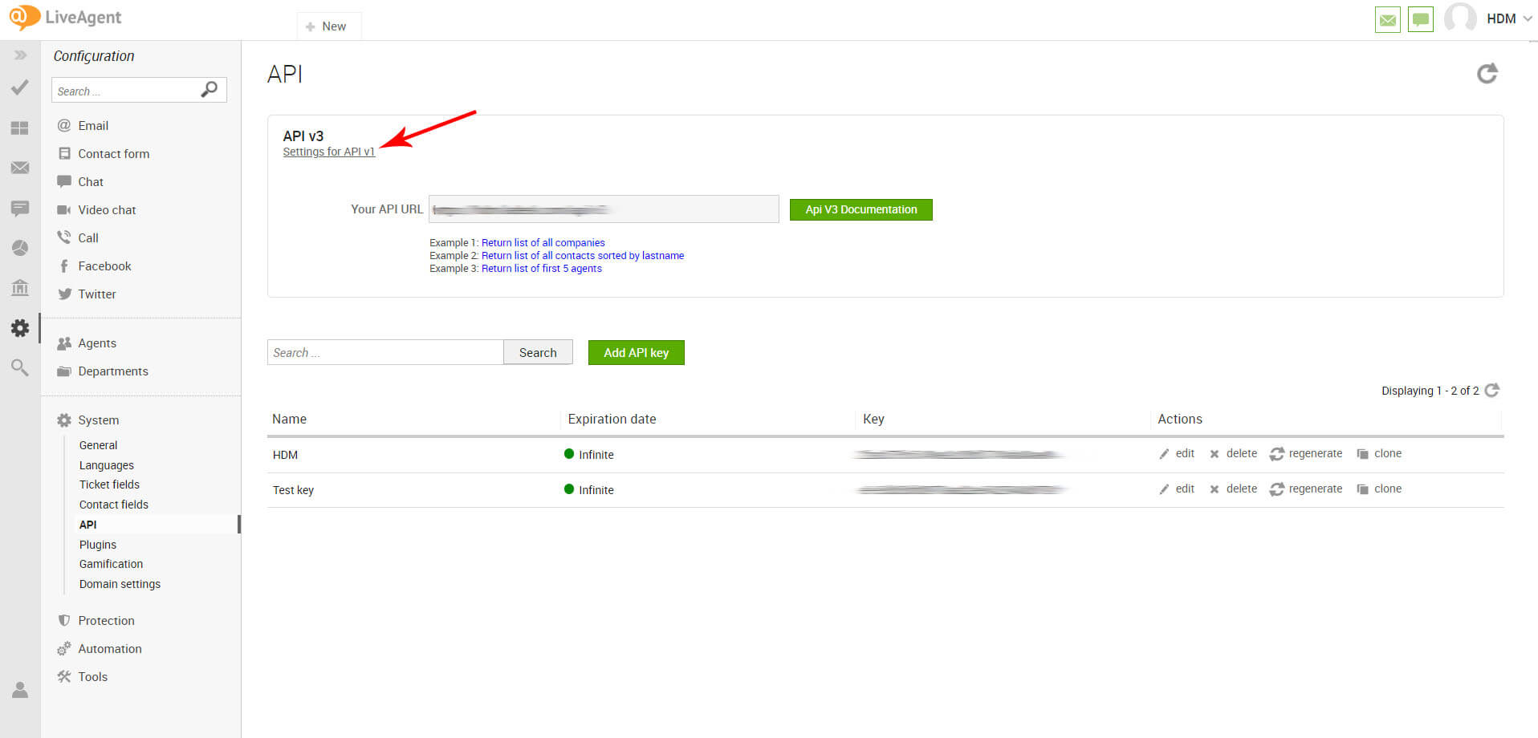The image size is (1538, 738).
Task: Focus the API keys search field
Action: [x=384, y=353]
